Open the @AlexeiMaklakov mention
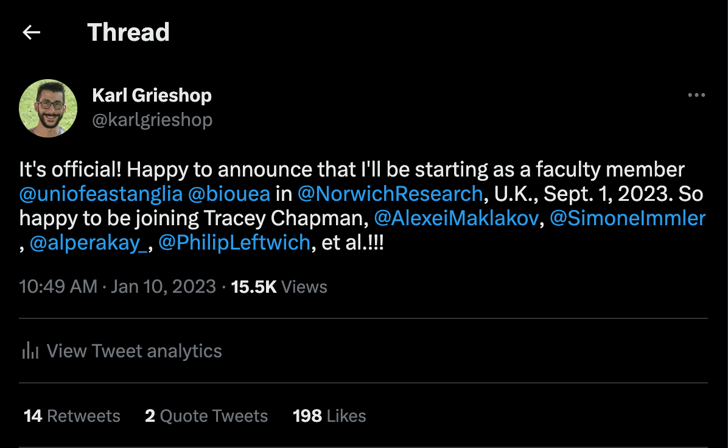Screen dimensions: 728x448 pos(457,218)
